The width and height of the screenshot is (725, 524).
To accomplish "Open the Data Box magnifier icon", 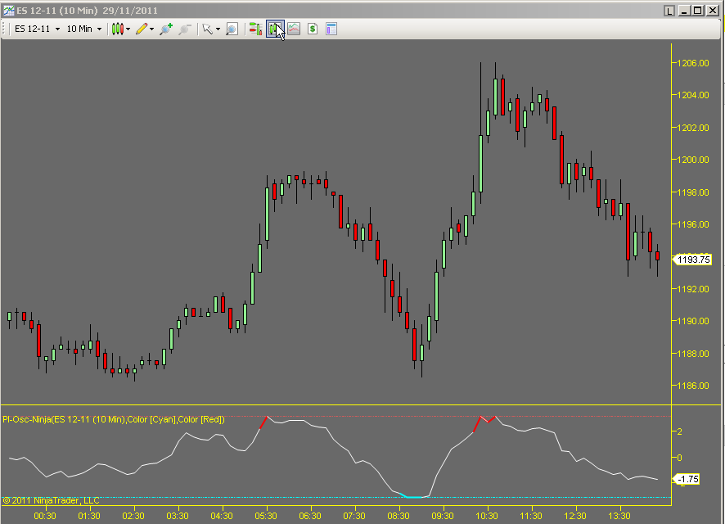I will (x=232, y=29).
